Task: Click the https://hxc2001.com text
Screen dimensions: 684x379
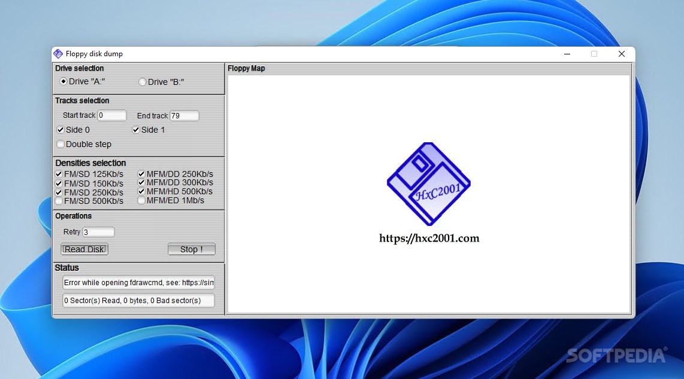Action: click(x=429, y=239)
